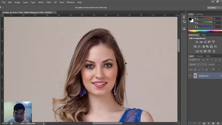Switch to the Paths tab
222x125 pixels.
(208, 56)
